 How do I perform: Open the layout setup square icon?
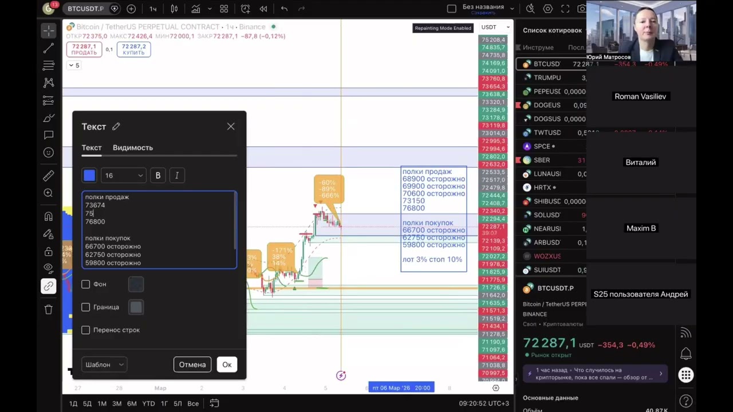(x=451, y=9)
